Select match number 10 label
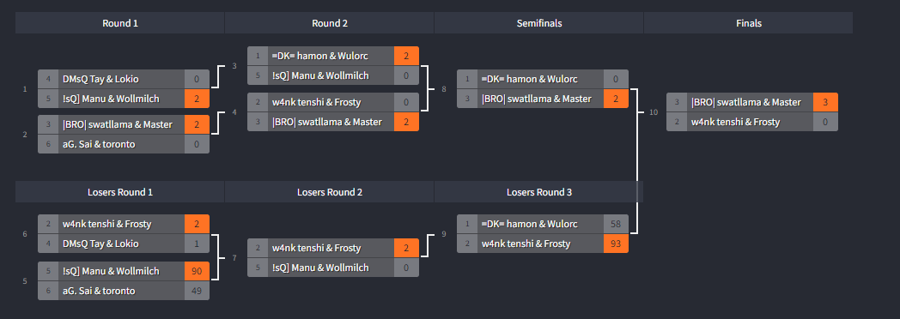The image size is (900, 319). pos(654,112)
